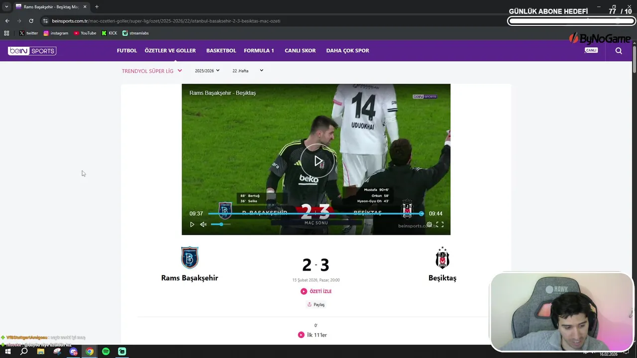Click the CANLI live TV icon

(591, 50)
